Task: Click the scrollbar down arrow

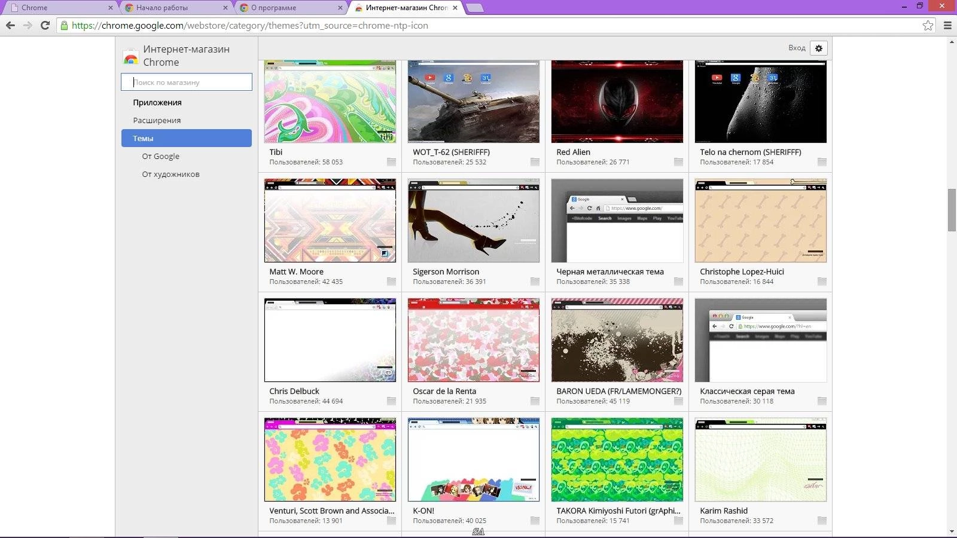Action: click(x=952, y=531)
